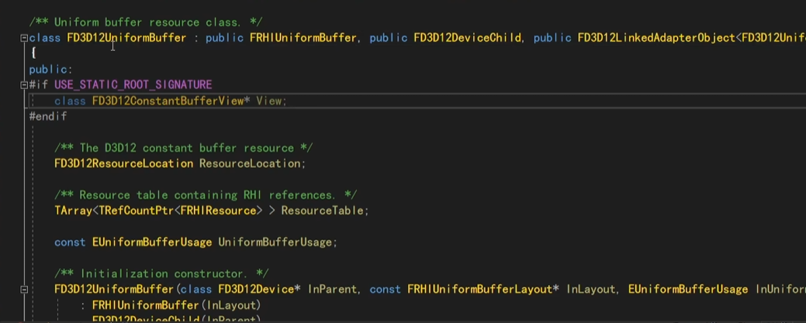This screenshot has width=806, height=323.
Task: Click TRefCountPtr in ResourceTable declaration
Action: tap(137, 211)
